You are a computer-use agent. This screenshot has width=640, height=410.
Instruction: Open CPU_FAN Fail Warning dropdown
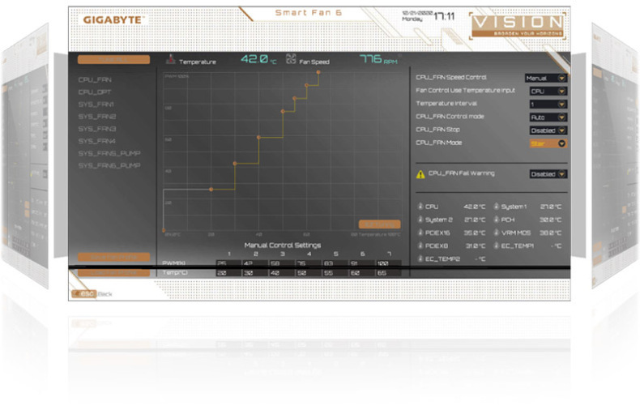point(548,174)
